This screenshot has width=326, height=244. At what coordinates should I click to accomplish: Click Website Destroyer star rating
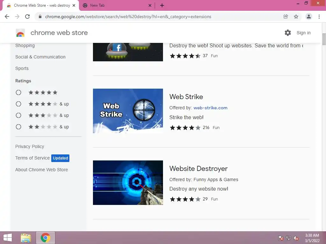point(185,199)
